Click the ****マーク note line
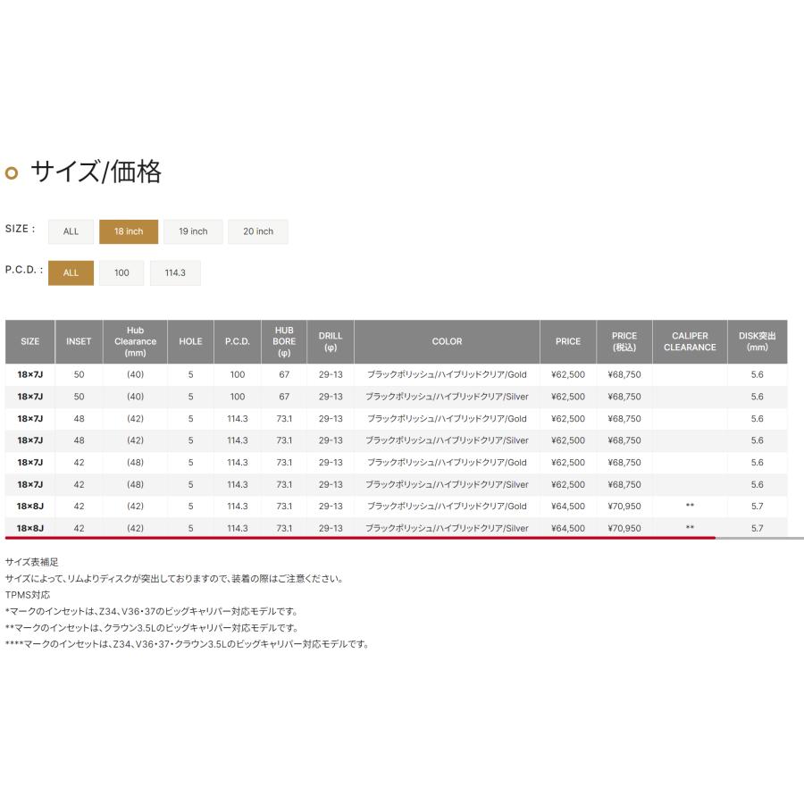 [188, 644]
